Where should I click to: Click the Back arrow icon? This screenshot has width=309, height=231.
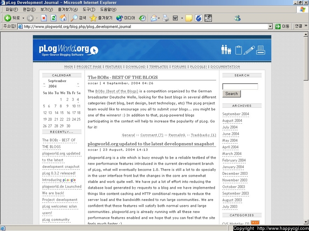[x=8, y=18]
